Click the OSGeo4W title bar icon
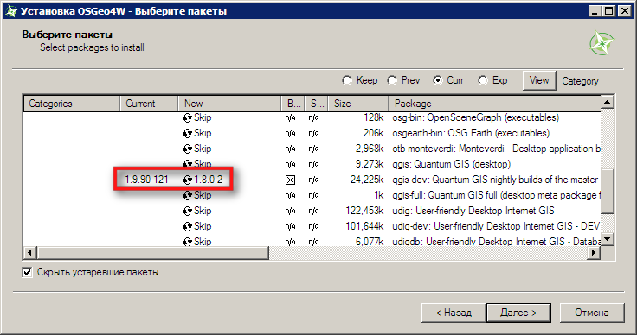The width and height of the screenshot is (637, 335). (11, 11)
